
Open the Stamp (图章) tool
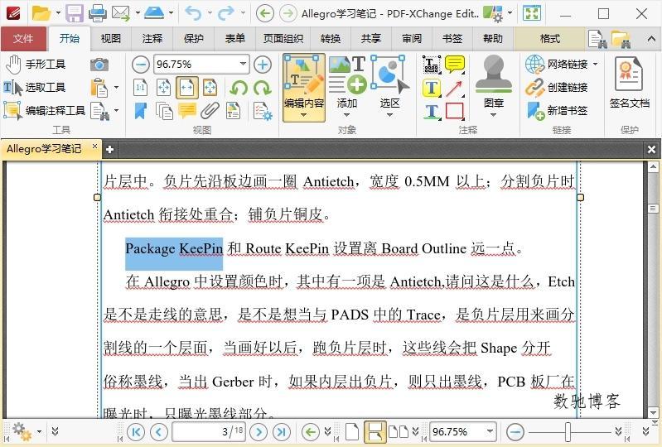493,82
